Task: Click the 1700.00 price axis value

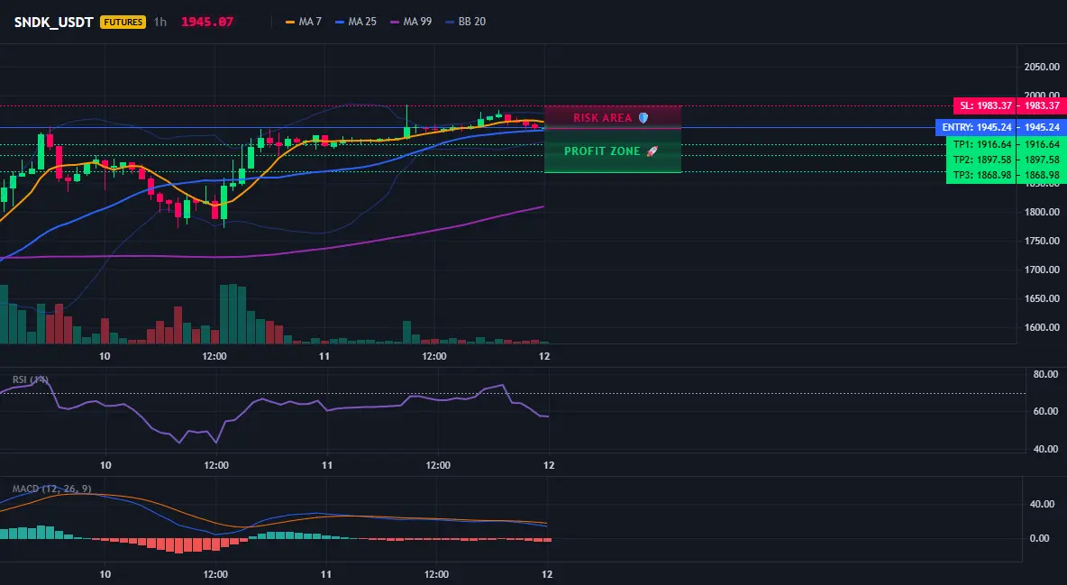Action: pos(1042,270)
